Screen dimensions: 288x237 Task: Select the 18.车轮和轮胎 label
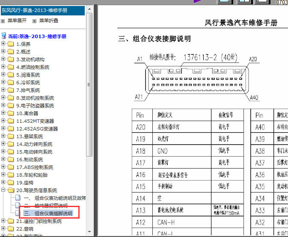pyautogui.click(x=32, y=175)
